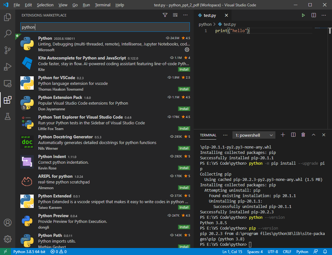Screen dimensions: 332x255
Task: Open errors and warnings status indicator
Action: 59,252
